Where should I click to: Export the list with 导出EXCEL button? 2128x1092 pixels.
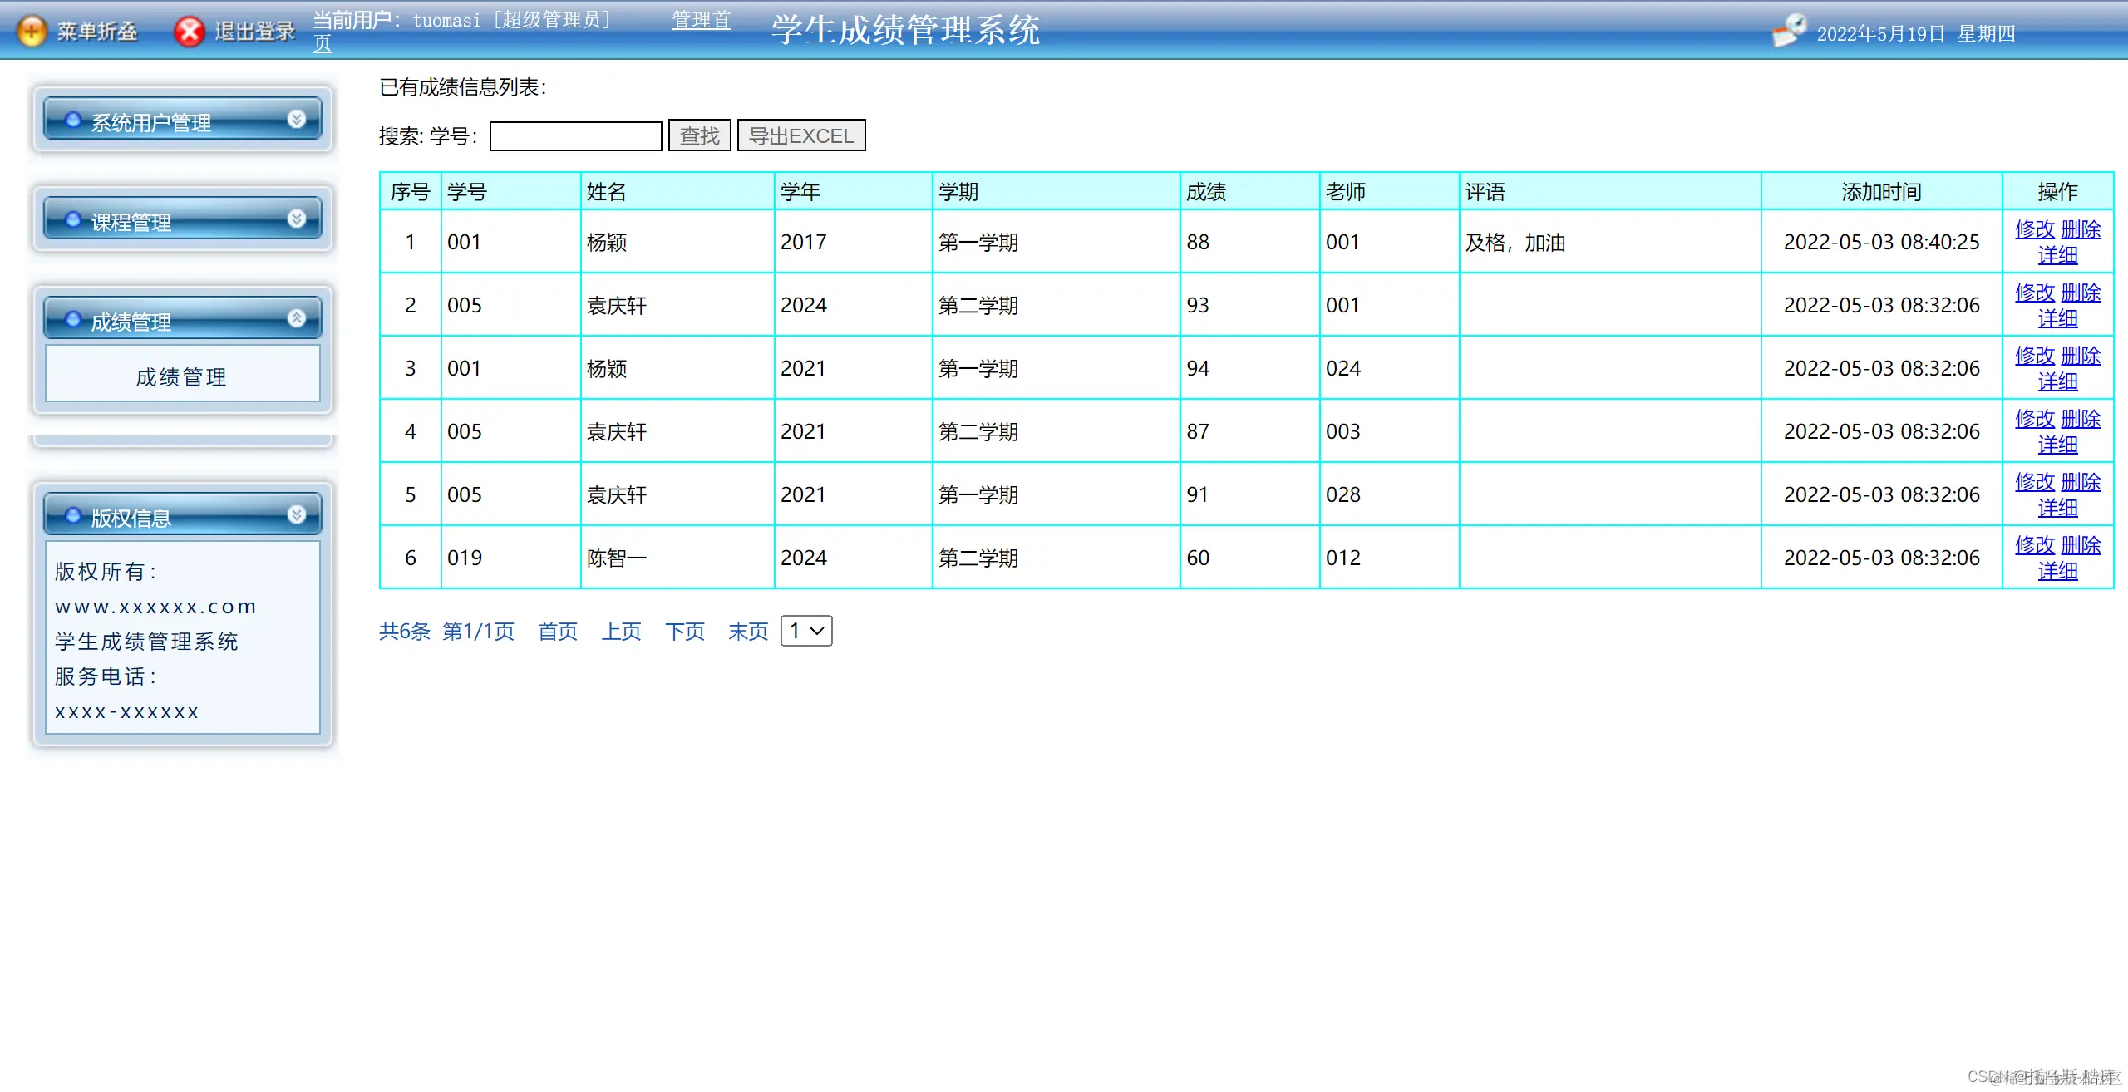click(x=801, y=135)
